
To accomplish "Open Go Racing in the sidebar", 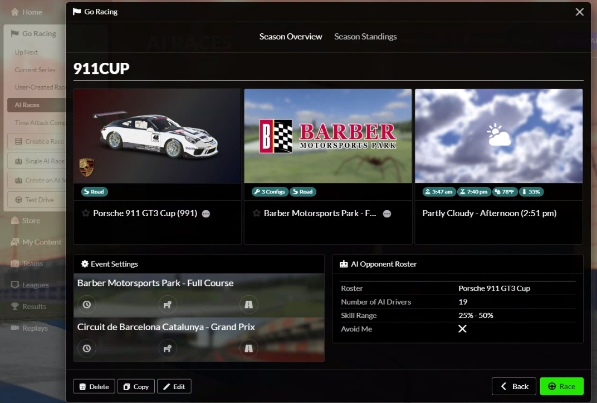I will coord(33,33).
